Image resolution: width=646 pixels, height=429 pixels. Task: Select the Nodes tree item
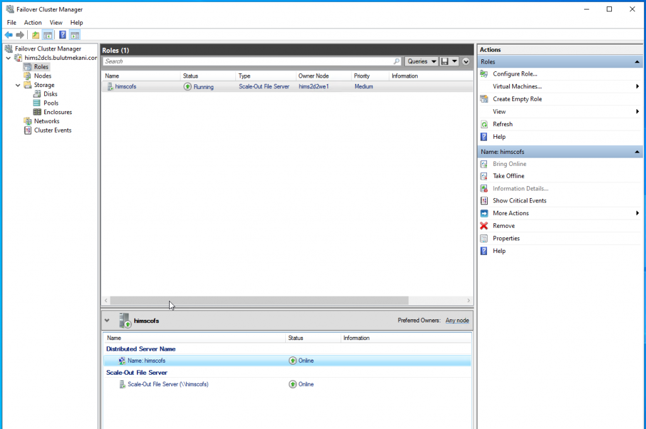(x=42, y=76)
